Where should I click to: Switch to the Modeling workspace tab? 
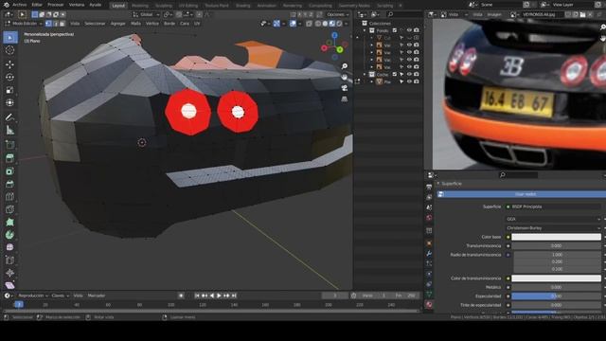pyautogui.click(x=140, y=6)
